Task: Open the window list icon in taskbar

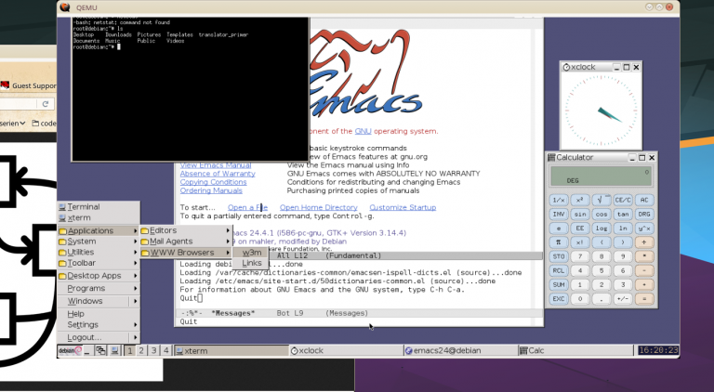Action: click(100, 350)
